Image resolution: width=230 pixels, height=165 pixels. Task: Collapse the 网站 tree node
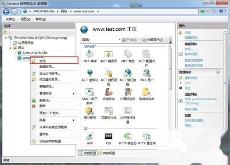(11, 48)
